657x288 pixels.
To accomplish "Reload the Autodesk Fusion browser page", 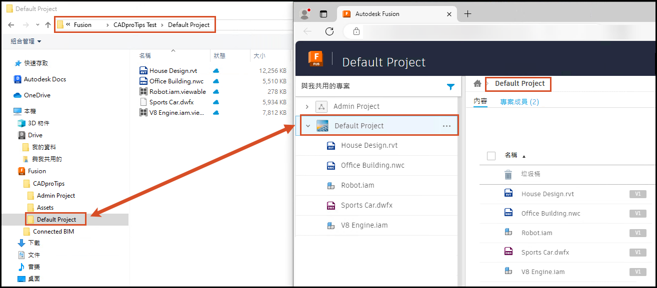I will pos(329,31).
